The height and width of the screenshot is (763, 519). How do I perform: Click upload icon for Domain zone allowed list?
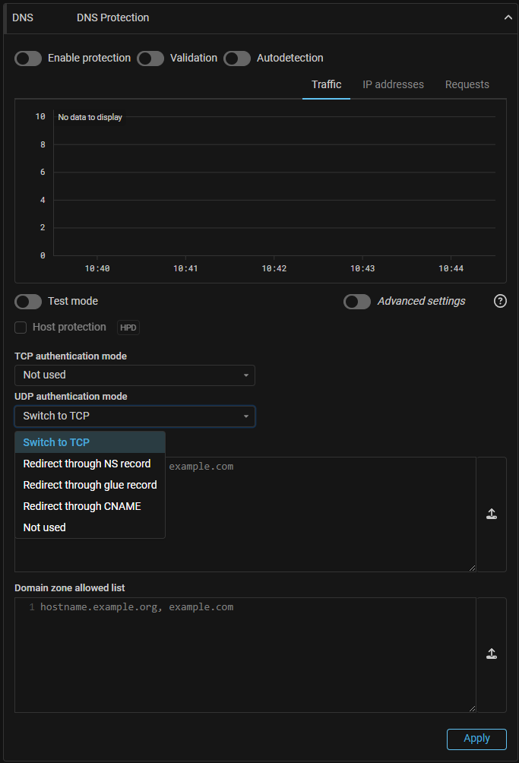point(492,654)
